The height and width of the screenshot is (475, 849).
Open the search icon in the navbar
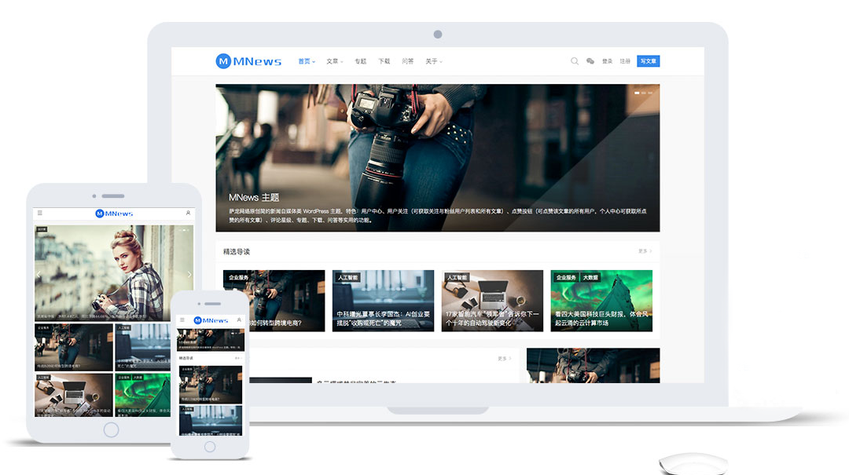click(575, 60)
